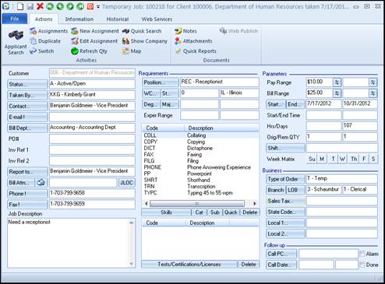385x284 pixels.
Task: Open the Shift lookup
Action: [x=285, y=148]
